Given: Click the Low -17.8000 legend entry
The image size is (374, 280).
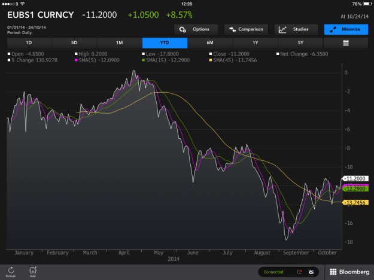Looking at the screenshot, I should tap(160, 54).
